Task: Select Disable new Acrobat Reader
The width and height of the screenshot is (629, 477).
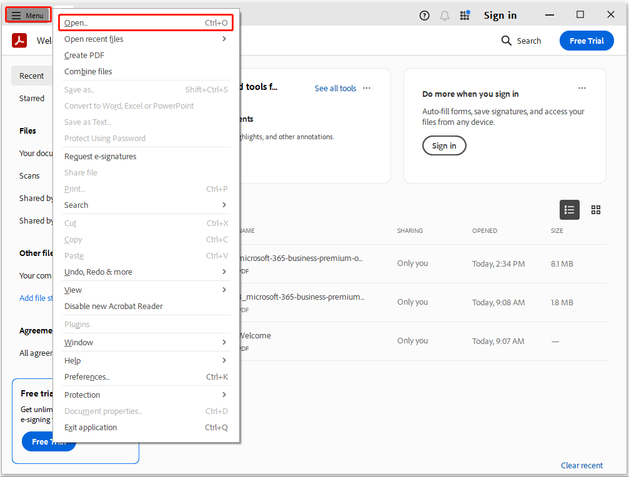Action: point(146,307)
